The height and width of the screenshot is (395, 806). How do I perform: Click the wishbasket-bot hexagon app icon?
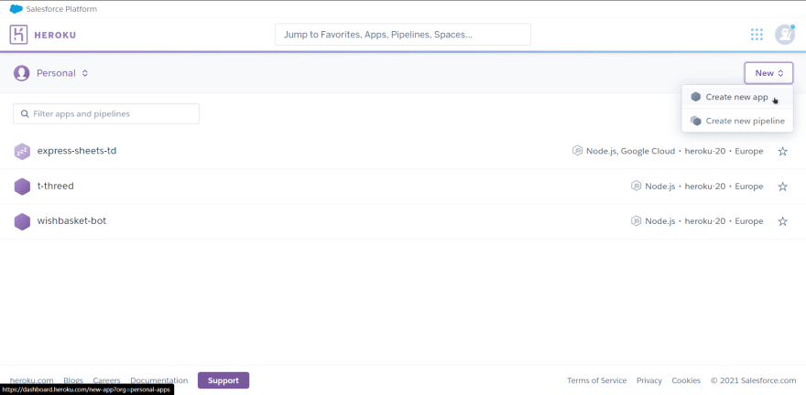[x=22, y=221]
